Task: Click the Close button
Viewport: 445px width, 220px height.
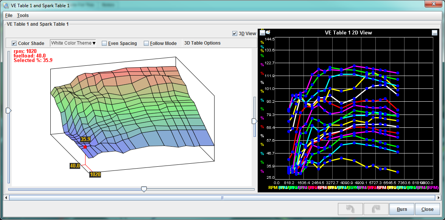Action: point(427,209)
